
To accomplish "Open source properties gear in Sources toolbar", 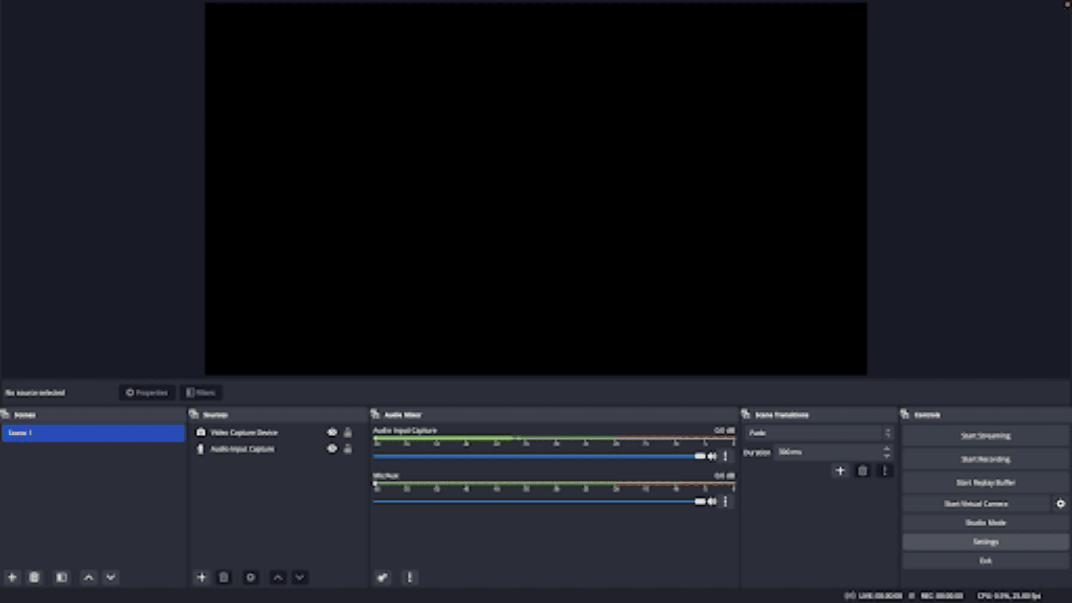I will pos(251,577).
